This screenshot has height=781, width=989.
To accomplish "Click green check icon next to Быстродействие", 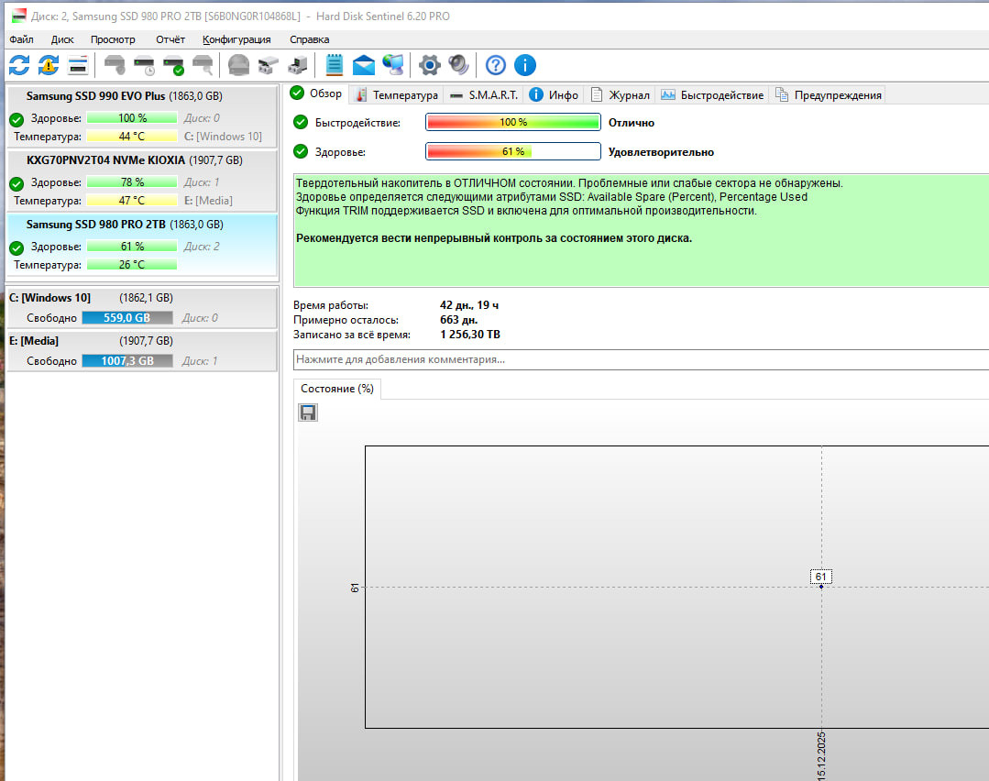I will [301, 123].
